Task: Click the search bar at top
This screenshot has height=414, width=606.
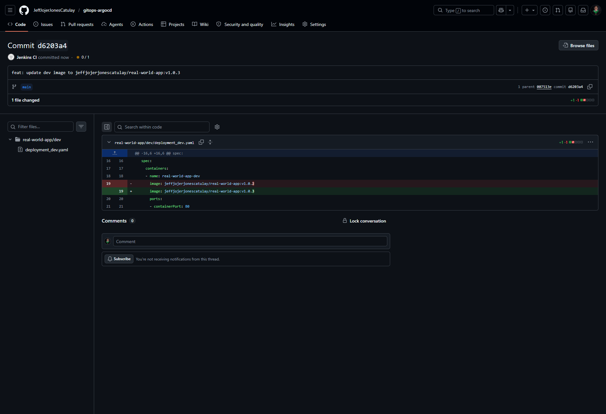Action: [464, 10]
